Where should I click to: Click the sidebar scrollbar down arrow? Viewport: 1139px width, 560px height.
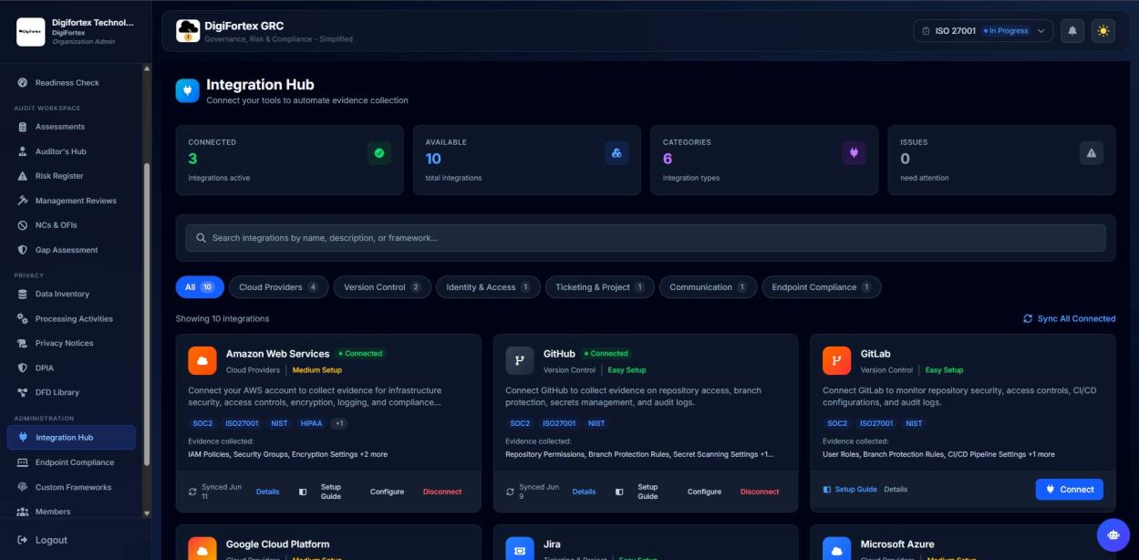[x=147, y=513]
